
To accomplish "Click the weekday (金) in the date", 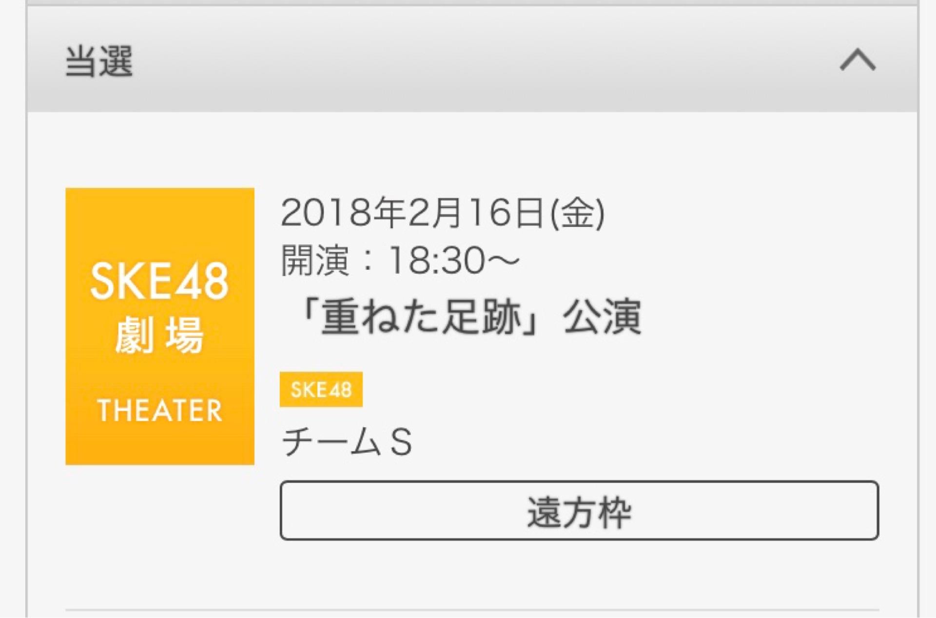I will coord(578,214).
